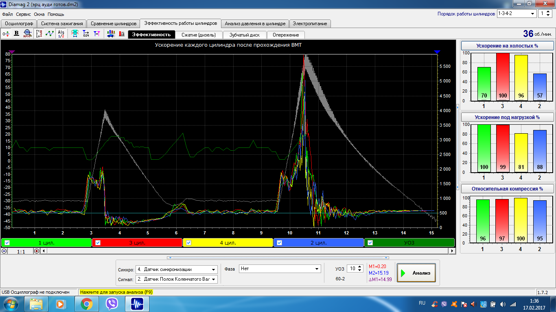Toggle the 4 цил. checkbox

tap(188, 243)
